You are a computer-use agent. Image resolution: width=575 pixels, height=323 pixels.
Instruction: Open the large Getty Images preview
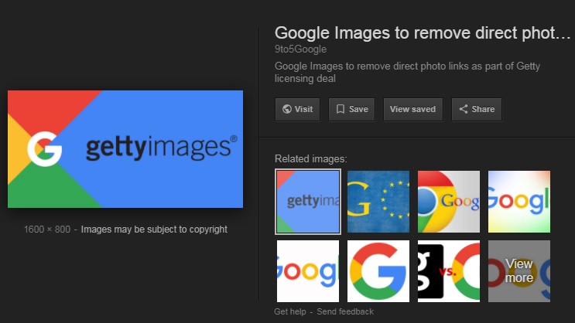125,149
